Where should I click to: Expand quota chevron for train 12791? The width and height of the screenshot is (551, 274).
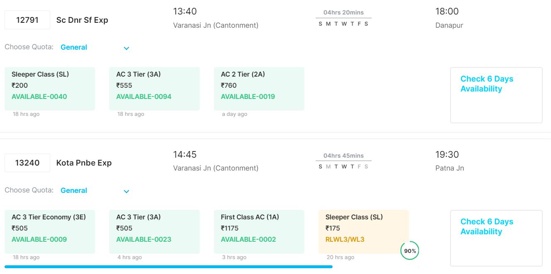click(x=126, y=48)
